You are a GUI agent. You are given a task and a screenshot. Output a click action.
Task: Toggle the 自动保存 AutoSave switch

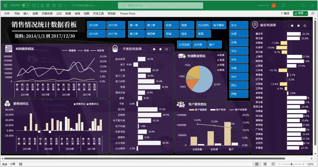(x=26, y=6)
